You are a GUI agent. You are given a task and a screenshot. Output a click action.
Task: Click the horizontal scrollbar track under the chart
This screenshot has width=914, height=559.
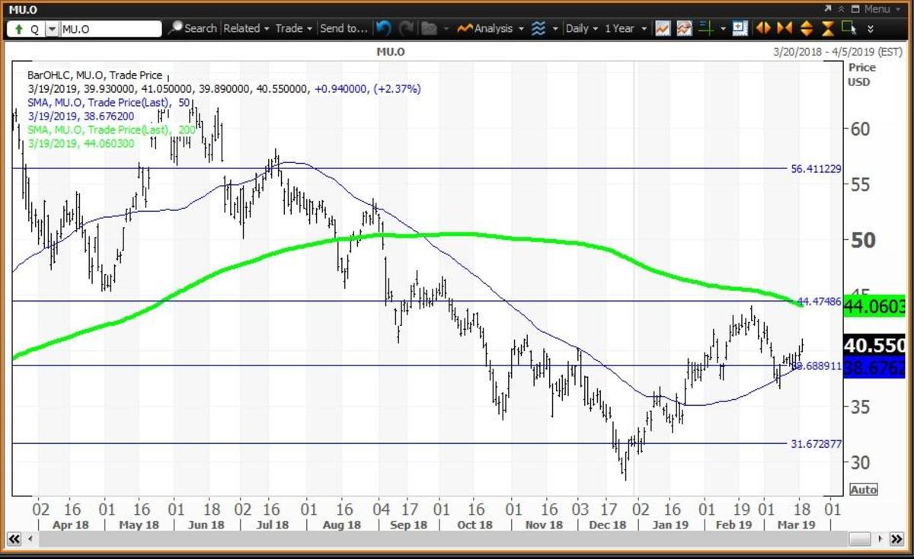pos(457,539)
